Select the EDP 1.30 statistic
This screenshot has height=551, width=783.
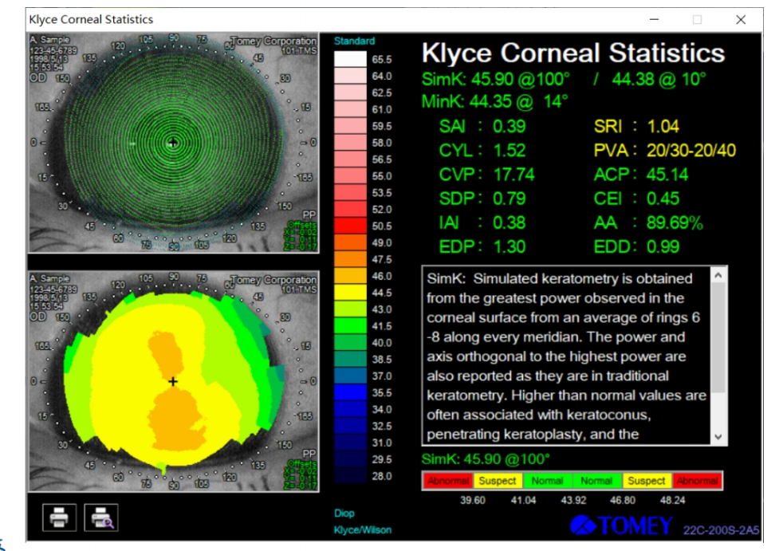[482, 246]
